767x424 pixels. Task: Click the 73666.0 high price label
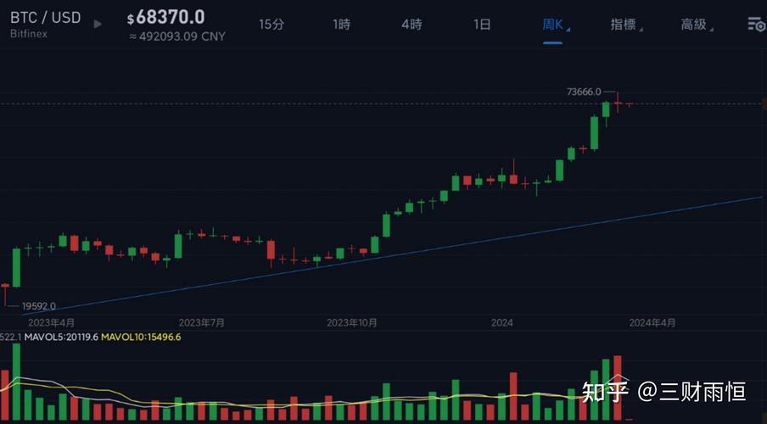point(584,92)
